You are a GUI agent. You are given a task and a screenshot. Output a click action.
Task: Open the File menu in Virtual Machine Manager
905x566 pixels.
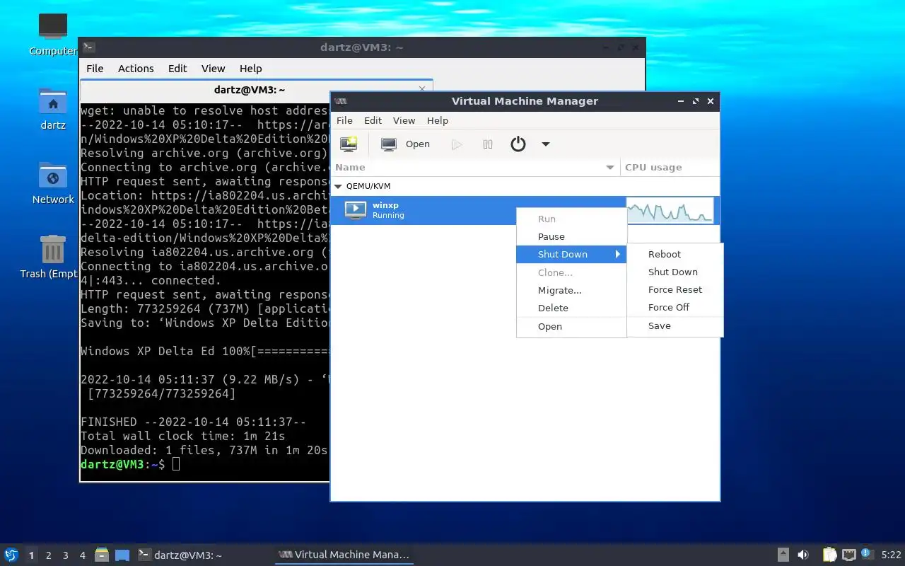point(344,121)
